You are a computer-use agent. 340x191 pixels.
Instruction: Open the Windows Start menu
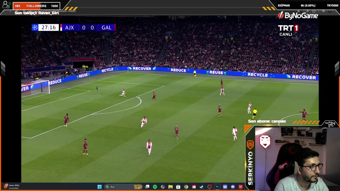click(x=100, y=187)
